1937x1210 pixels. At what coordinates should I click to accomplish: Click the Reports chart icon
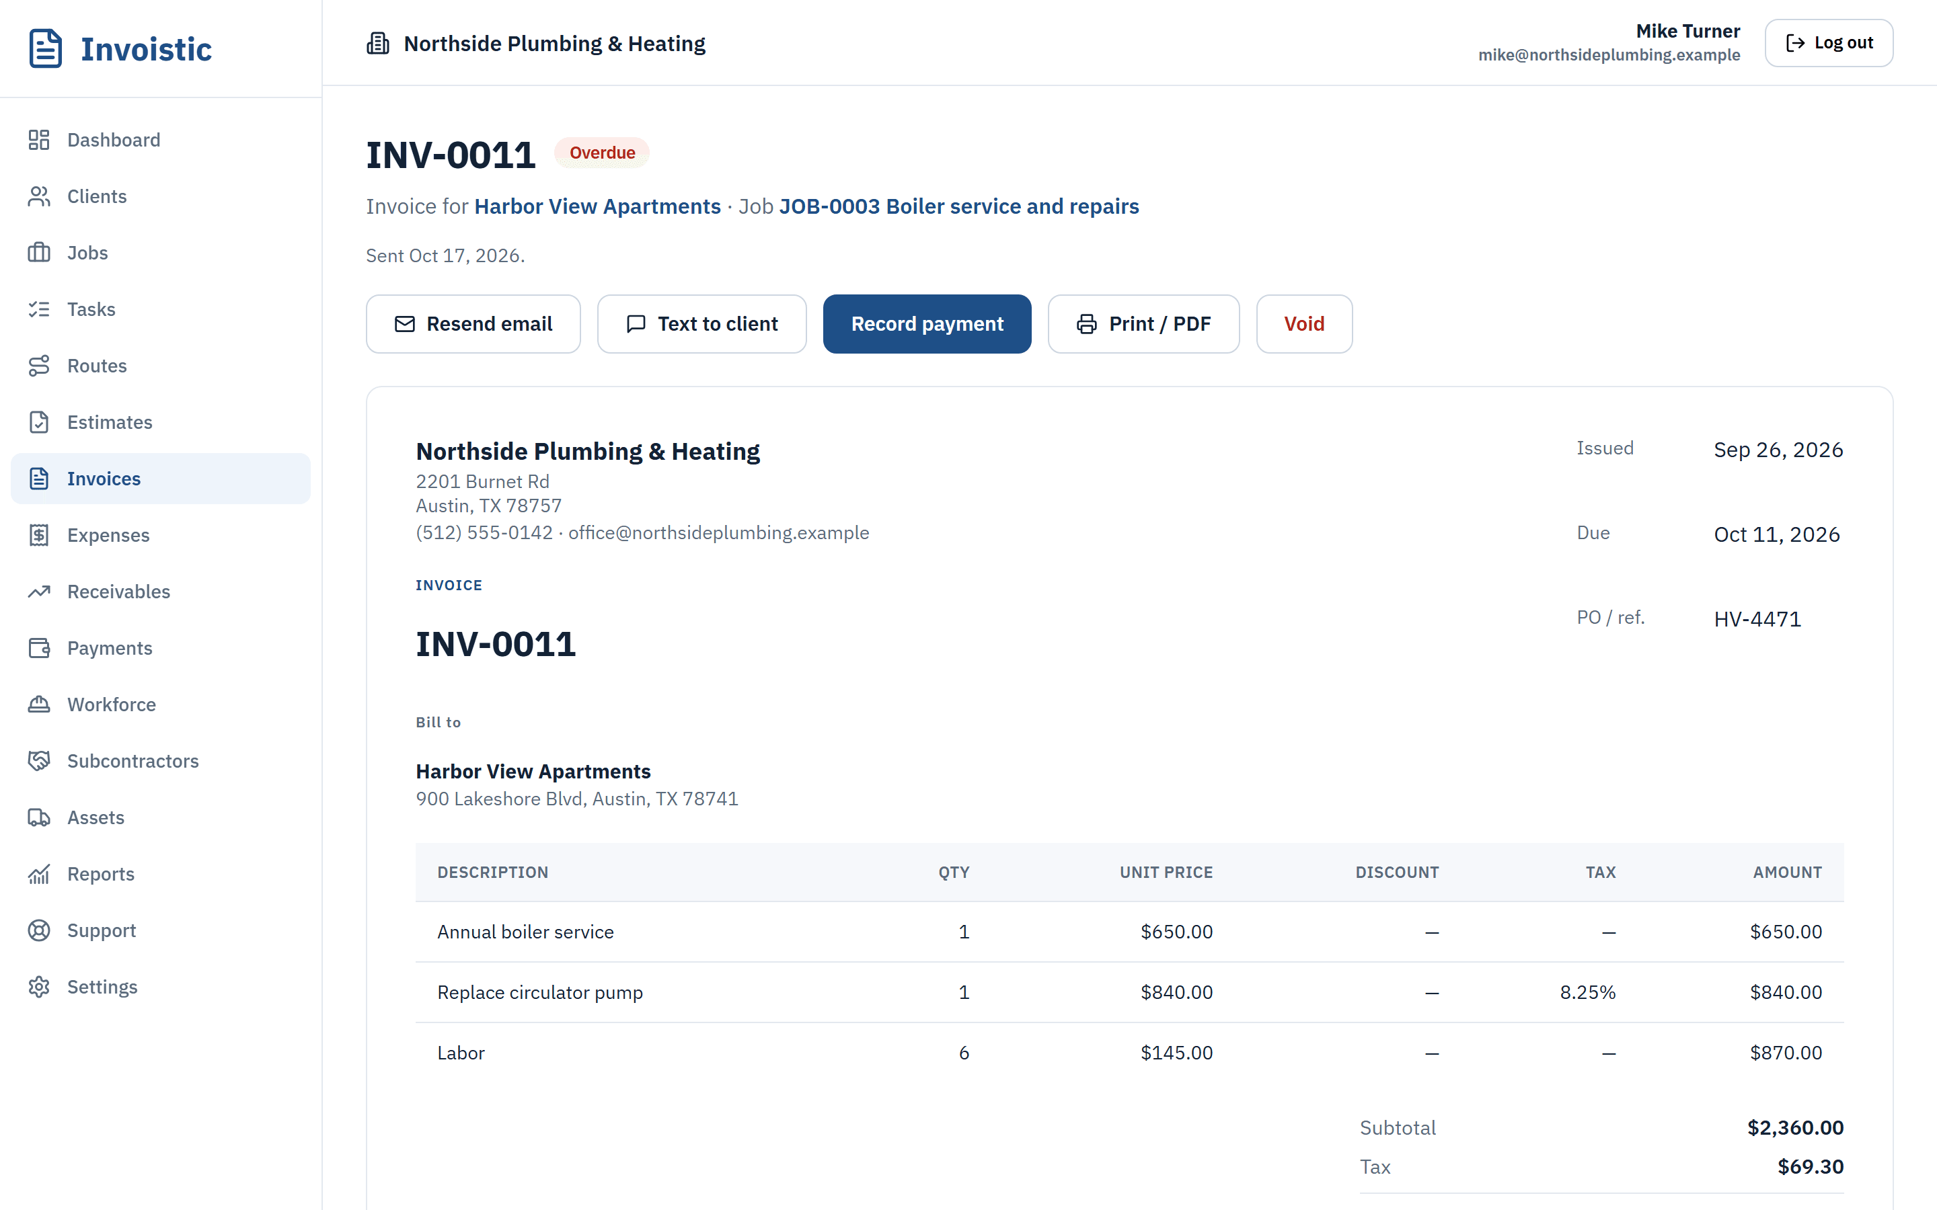click(x=38, y=874)
